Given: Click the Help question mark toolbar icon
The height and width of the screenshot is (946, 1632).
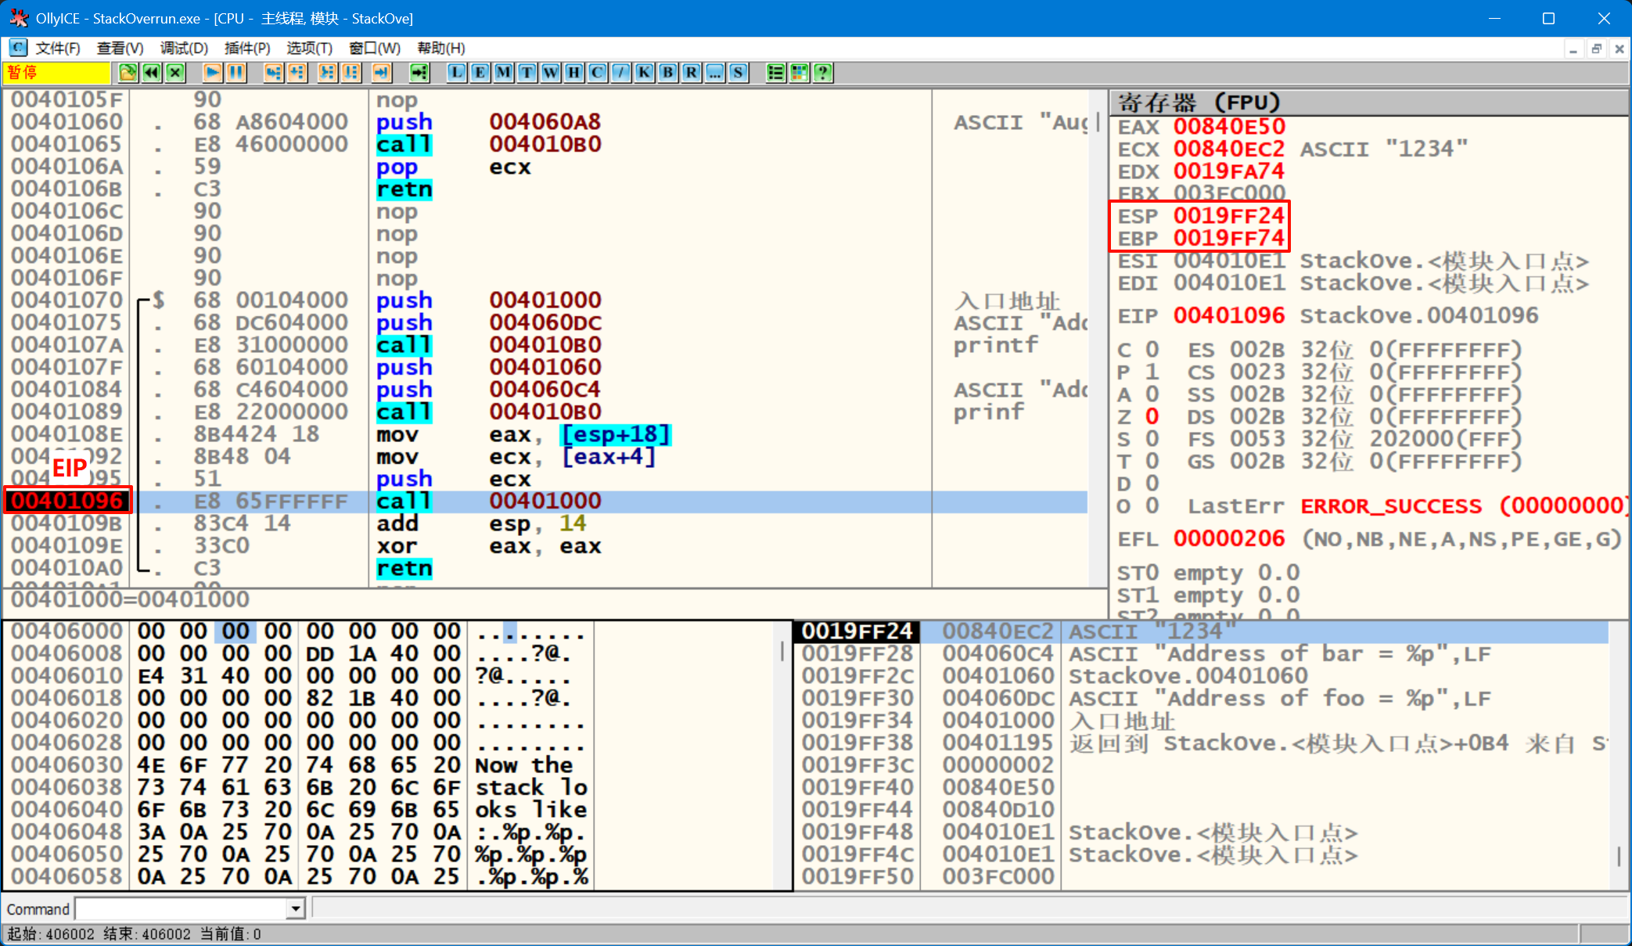Looking at the screenshot, I should click(x=822, y=73).
